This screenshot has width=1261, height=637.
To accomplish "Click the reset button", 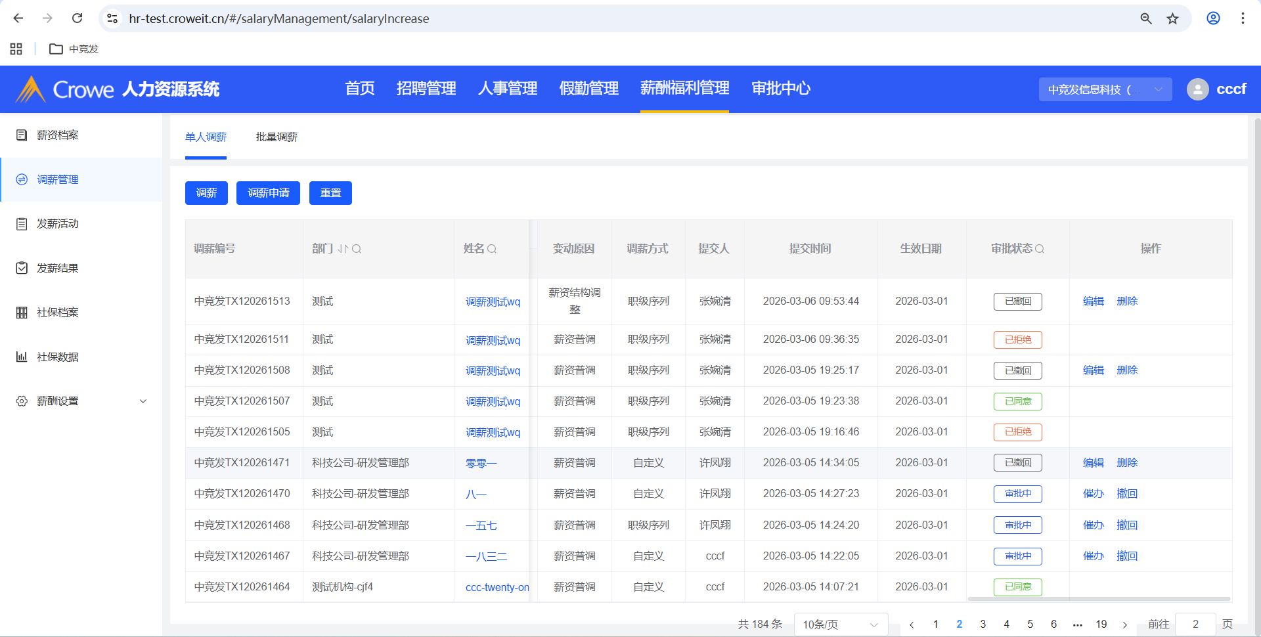I will pos(330,193).
